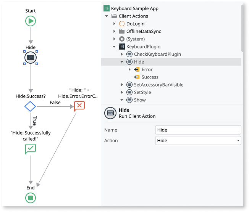Click the OfflineDataSync folder icon

122,31
